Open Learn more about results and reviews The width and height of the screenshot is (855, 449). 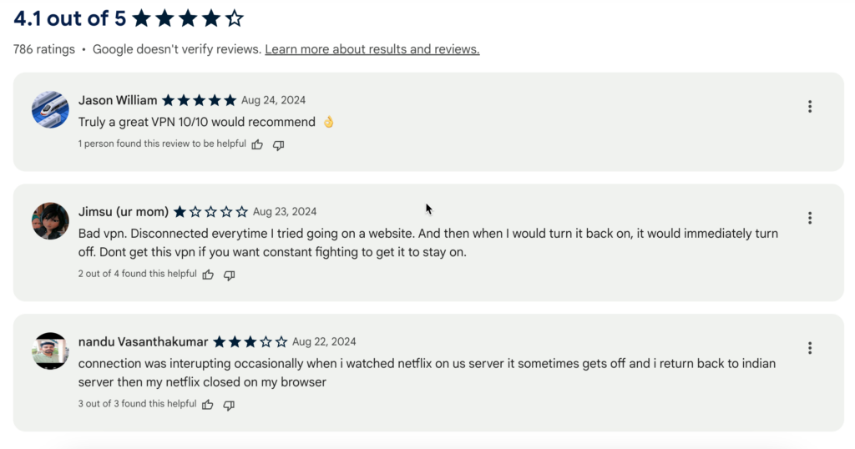[x=372, y=49]
